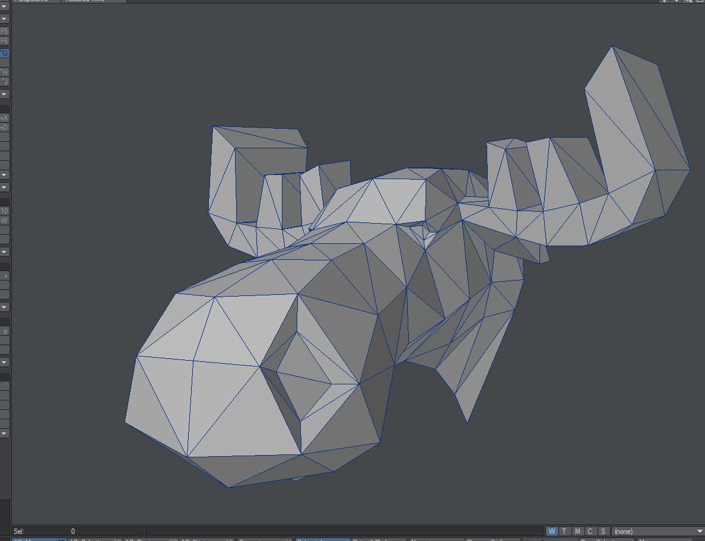Open the Perspective view type dropdown
This screenshot has width=705, height=541.
click(x=36, y=1)
